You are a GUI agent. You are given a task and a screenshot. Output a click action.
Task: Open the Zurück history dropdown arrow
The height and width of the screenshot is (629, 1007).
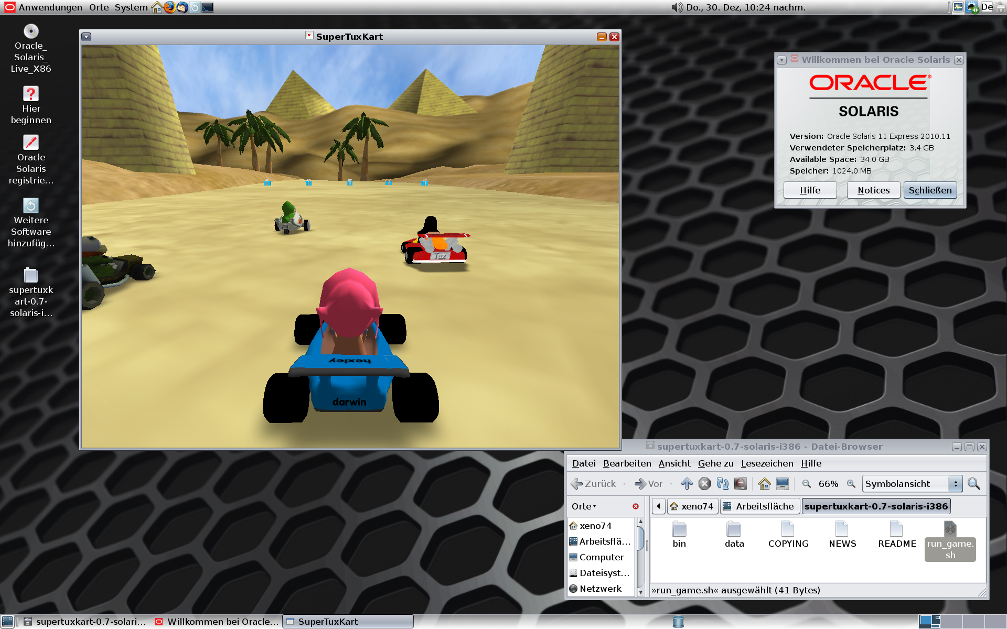[x=624, y=484]
